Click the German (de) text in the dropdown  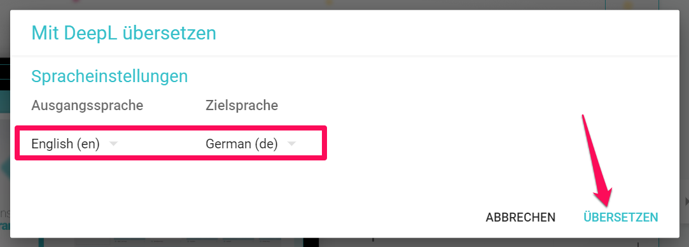coord(242,144)
